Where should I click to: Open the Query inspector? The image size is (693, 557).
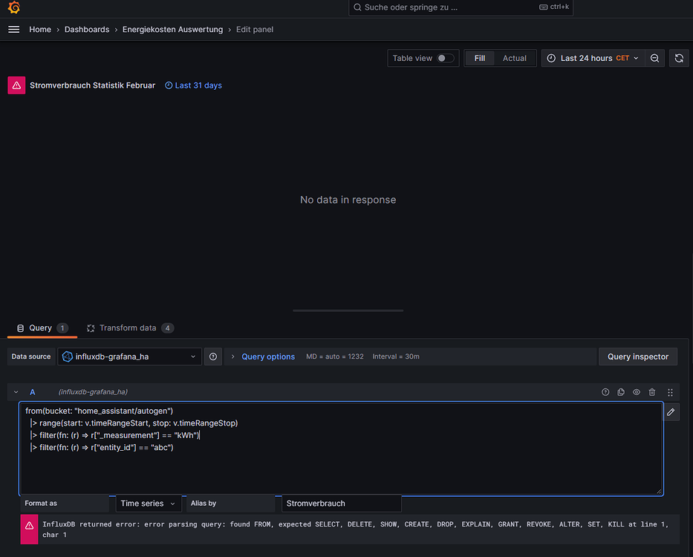tap(637, 356)
